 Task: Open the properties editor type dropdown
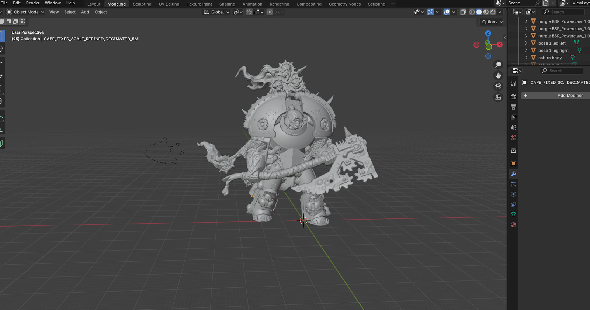517,71
